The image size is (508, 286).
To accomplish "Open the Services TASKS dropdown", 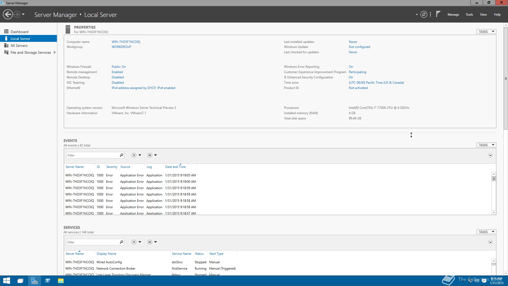I will [x=486, y=232].
